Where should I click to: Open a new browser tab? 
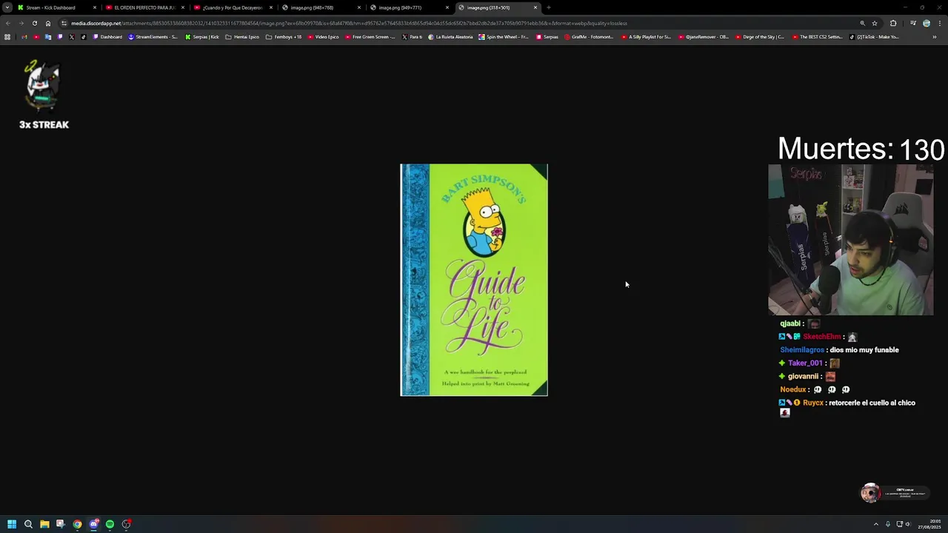(549, 7)
